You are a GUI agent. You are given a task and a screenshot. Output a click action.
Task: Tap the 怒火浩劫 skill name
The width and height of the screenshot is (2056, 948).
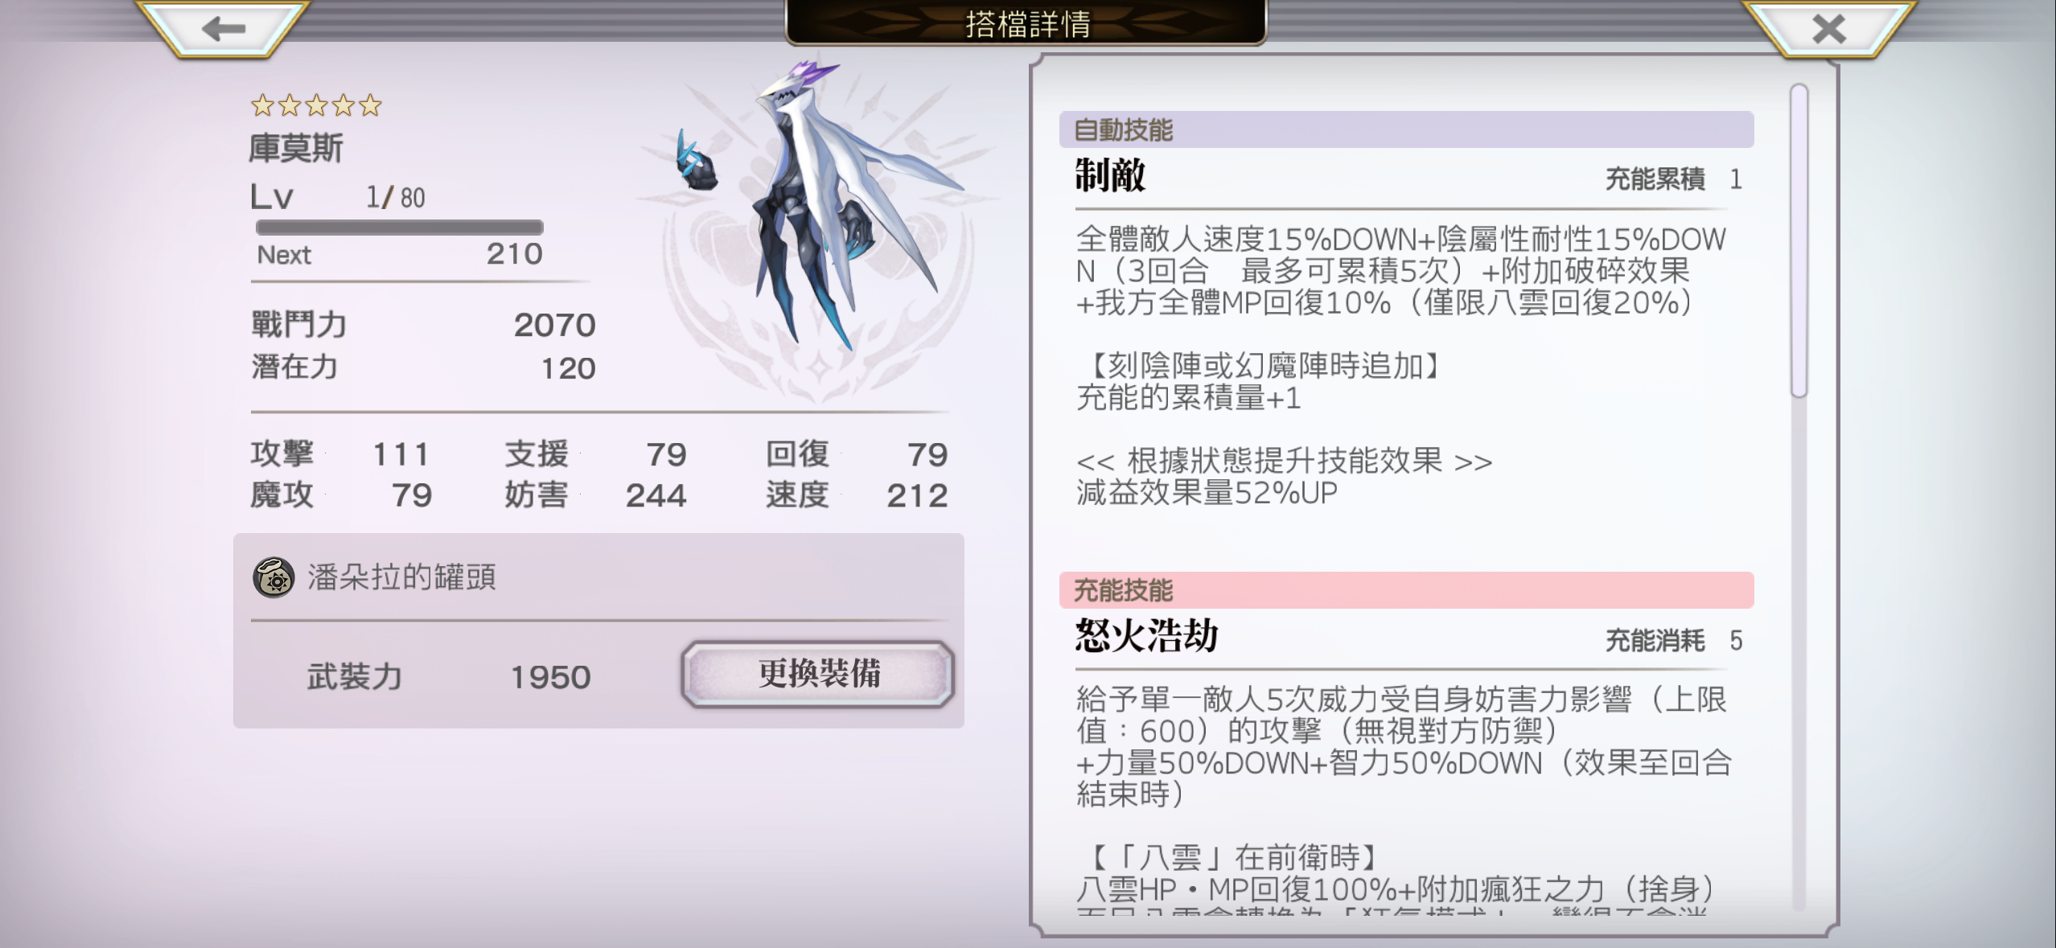pyautogui.click(x=1146, y=636)
